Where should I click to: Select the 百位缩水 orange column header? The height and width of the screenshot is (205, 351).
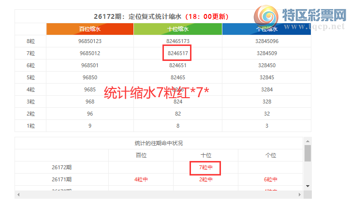(90, 29)
